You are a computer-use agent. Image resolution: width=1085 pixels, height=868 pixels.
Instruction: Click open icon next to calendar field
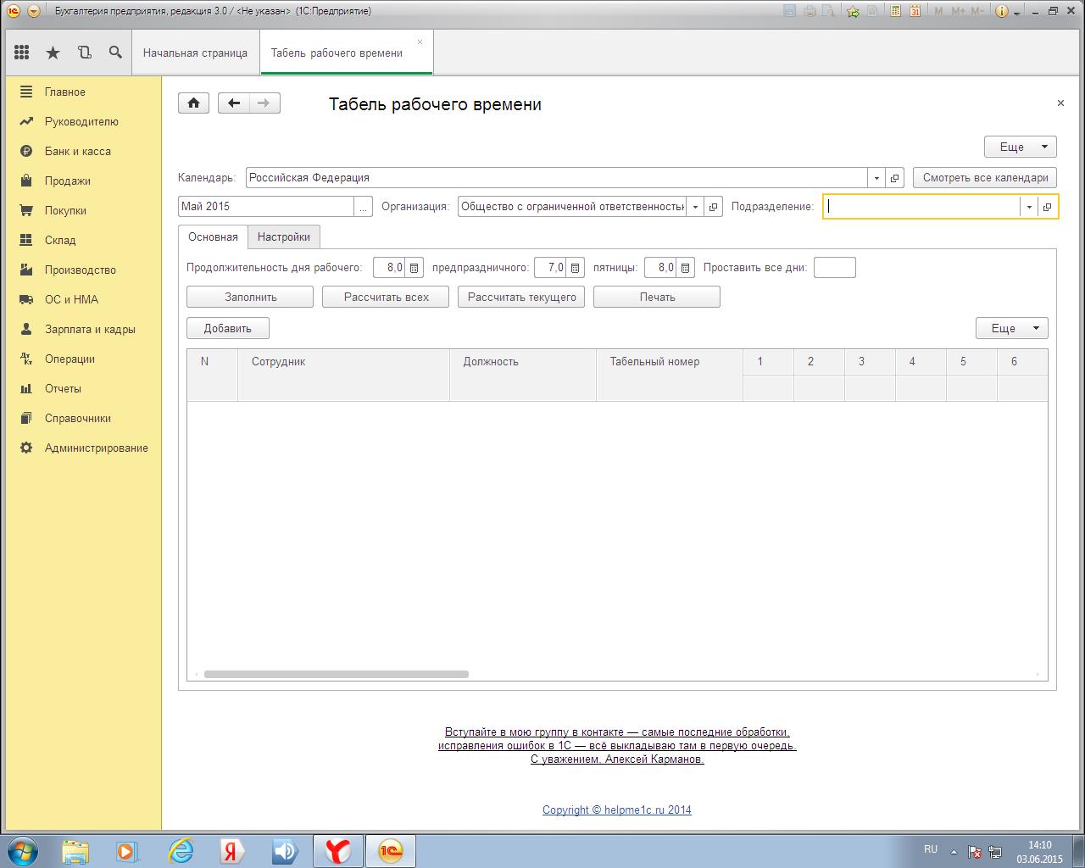coord(894,178)
